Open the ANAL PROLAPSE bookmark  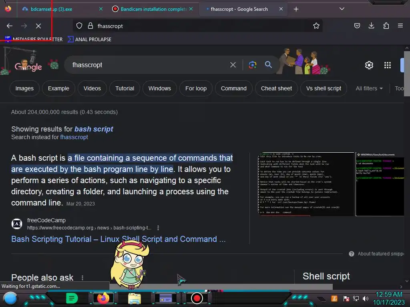click(x=89, y=40)
